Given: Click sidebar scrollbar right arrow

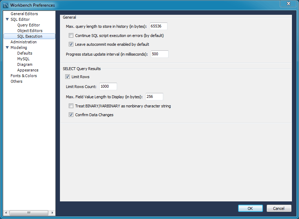Looking at the screenshot, I should pyautogui.click(x=53, y=213).
